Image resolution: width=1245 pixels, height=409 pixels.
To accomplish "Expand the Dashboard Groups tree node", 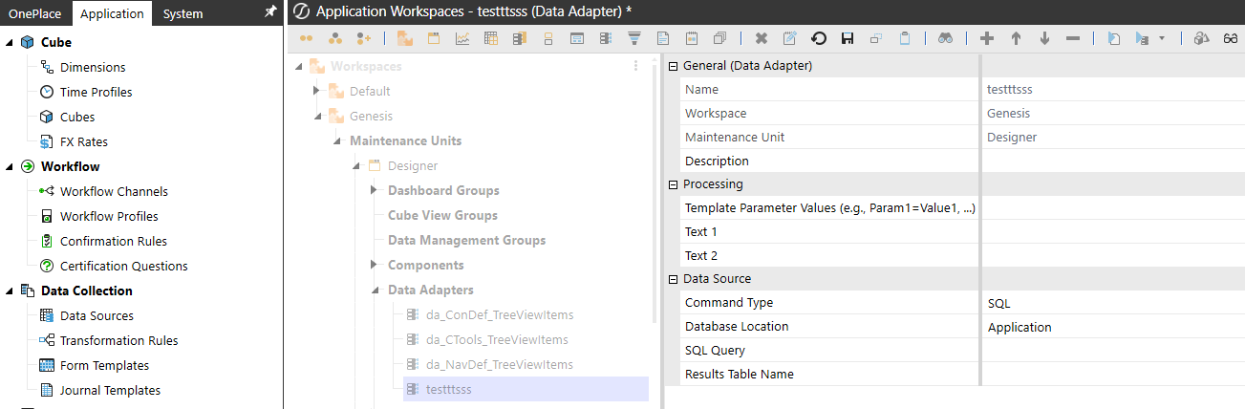I will pos(374,190).
